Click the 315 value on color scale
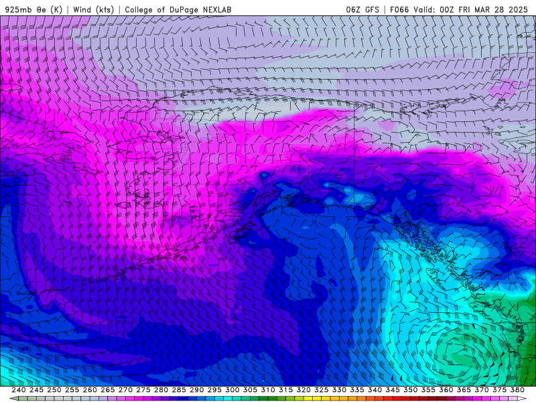The height and width of the screenshot is (402, 536). 286,390
